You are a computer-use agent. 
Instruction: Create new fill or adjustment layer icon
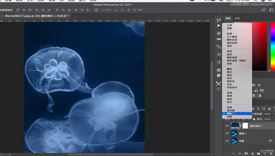252,153
